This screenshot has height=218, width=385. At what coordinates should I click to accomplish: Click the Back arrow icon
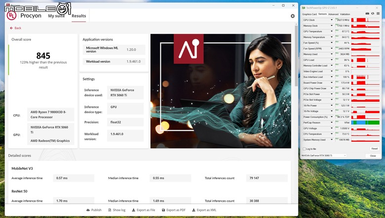[x=11, y=28]
